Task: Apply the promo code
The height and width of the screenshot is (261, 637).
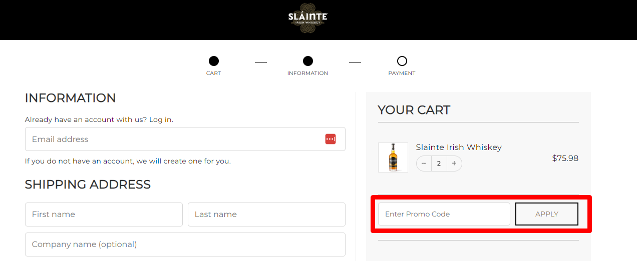Action: coord(547,214)
